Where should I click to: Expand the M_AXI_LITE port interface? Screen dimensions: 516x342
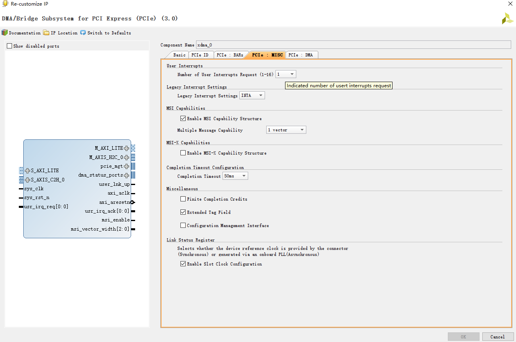point(126,148)
